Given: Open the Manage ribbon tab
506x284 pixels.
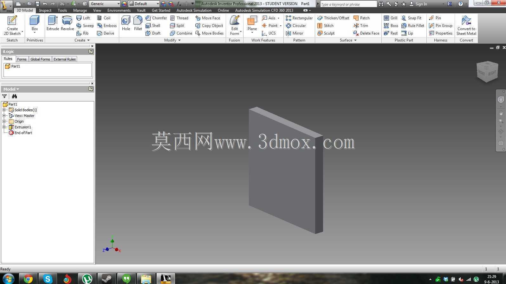Looking at the screenshot, I should [x=80, y=10].
